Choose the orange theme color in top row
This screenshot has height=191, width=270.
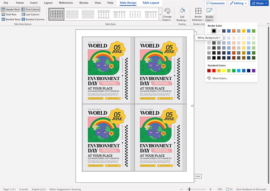[234, 31]
